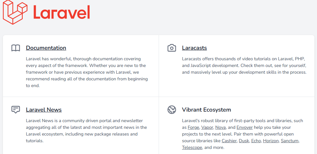Follow the Envoyer link
Viewport: 317px width, 154px height.
245,128
